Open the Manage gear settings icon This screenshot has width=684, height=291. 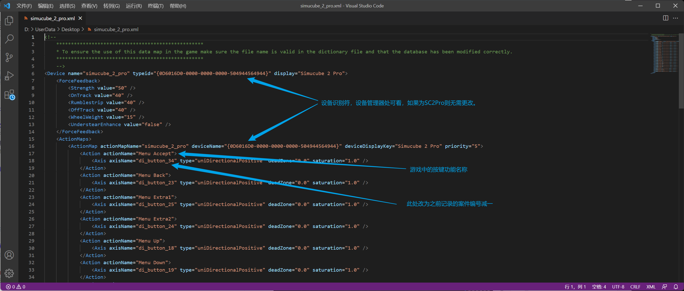coord(9,273)
